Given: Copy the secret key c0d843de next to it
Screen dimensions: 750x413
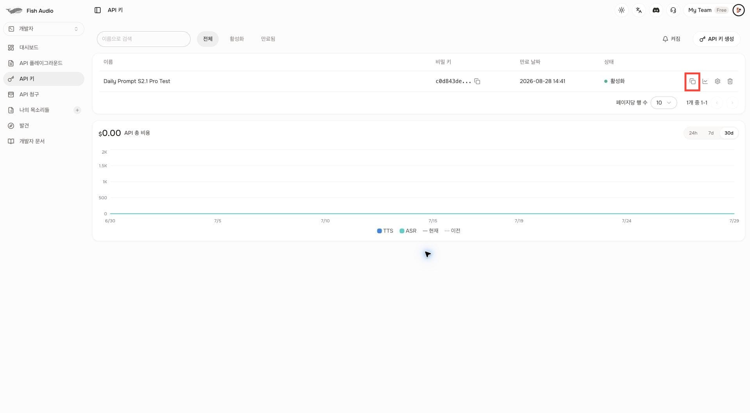Looking at the screenshot, I should coord(477,81).
